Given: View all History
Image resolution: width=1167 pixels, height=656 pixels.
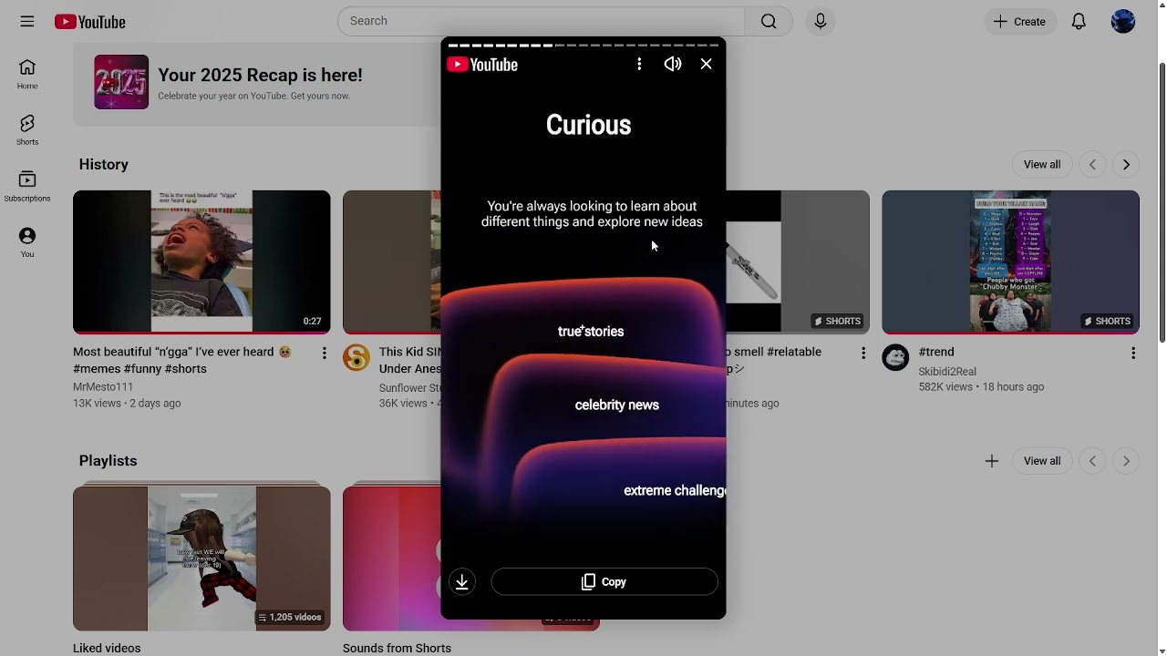Looking at the screenshot, I should 1042,164.
